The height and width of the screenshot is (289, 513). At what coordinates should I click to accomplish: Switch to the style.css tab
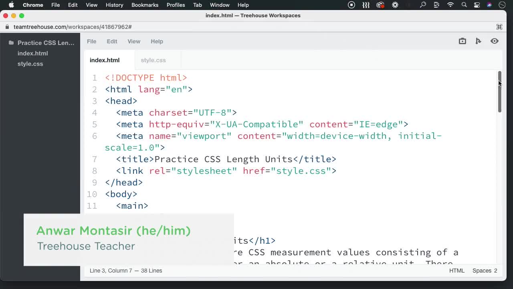coord(153,60)
